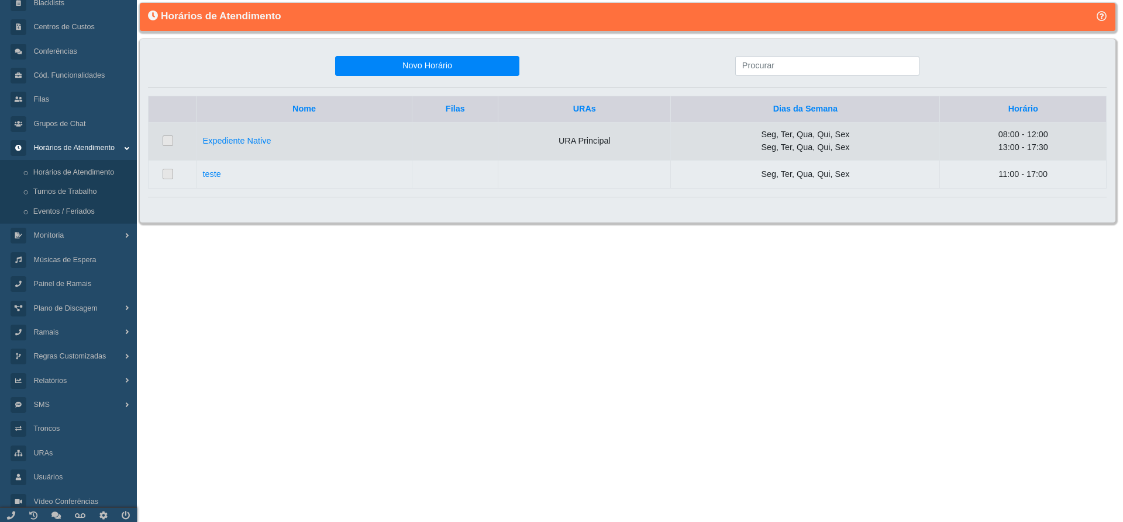Screen dimensions: 1123x522
Task: Click the history icon in bottom toolbar
Action: coord(33,515)
